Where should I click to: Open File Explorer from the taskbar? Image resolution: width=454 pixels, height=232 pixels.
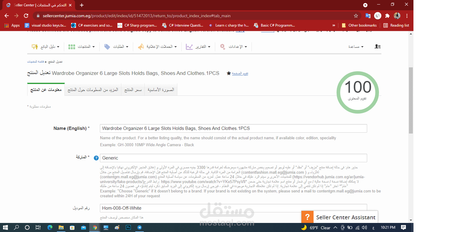61,227
